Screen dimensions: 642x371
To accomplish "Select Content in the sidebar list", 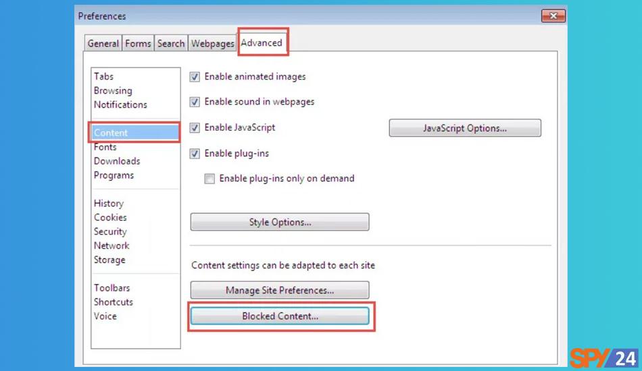I will pyautogui.click(x=135, y=133).
